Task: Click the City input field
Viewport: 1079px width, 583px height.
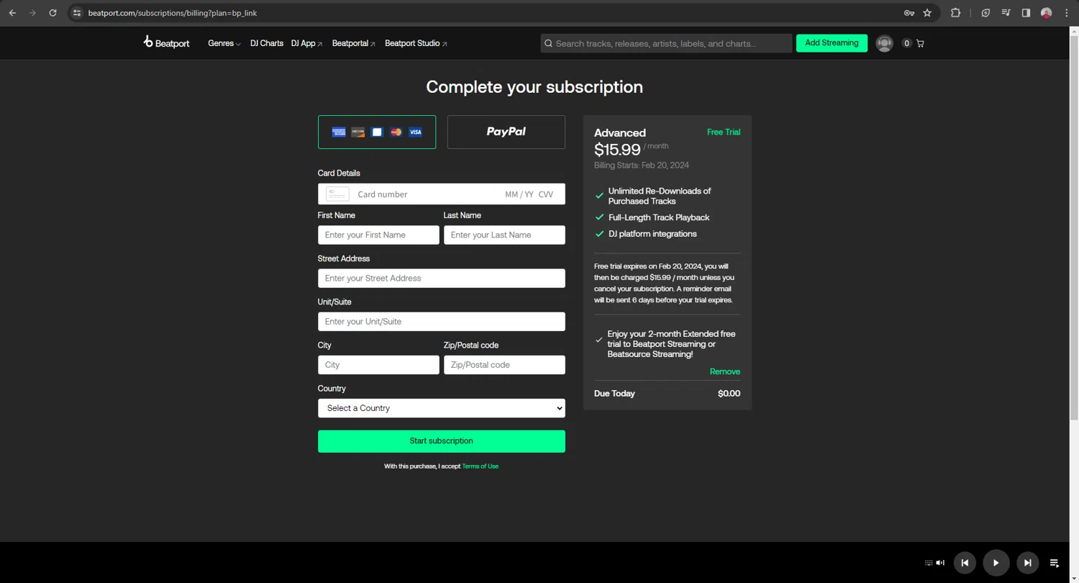Action: (x=378, y=365)
